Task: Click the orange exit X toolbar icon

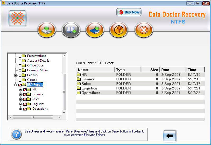Action: pos(144,30)
